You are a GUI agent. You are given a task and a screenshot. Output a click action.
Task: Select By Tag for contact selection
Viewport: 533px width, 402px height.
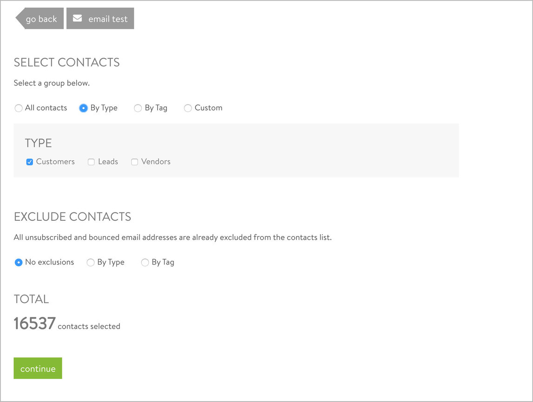pos(138,108)
